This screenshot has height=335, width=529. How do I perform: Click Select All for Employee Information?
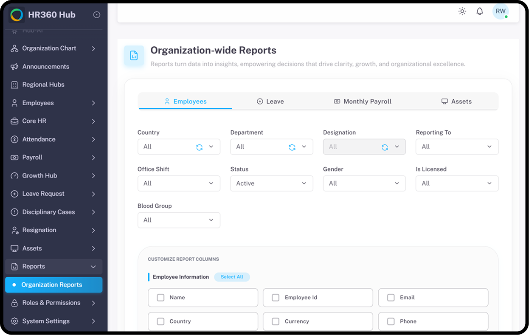point(232,277)
